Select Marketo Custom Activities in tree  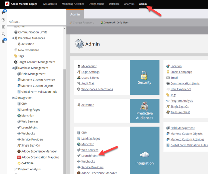[x=38, y=80]
